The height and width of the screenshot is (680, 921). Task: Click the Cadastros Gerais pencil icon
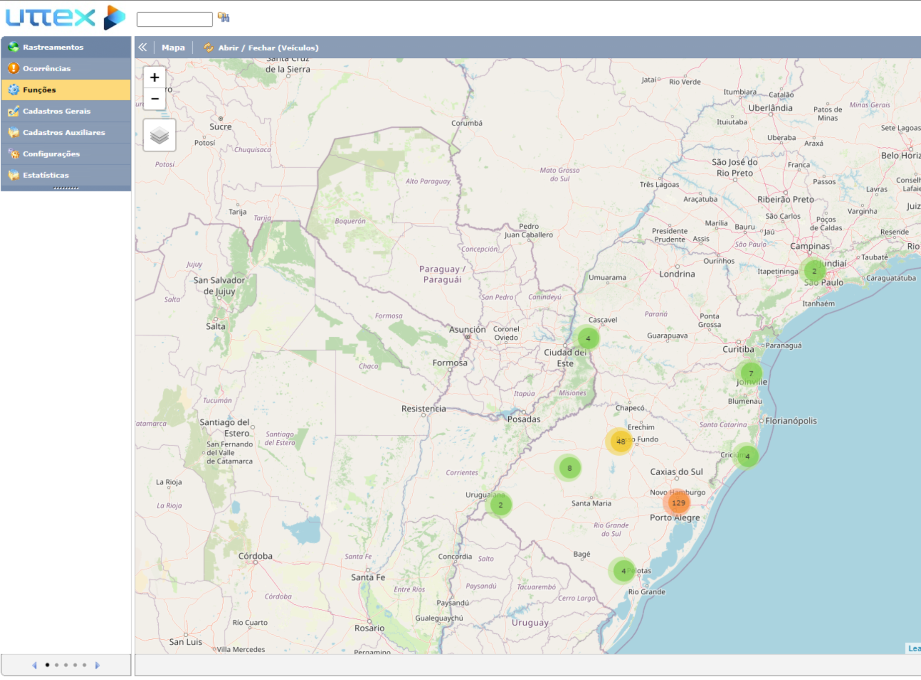click(x=13, y=111)
